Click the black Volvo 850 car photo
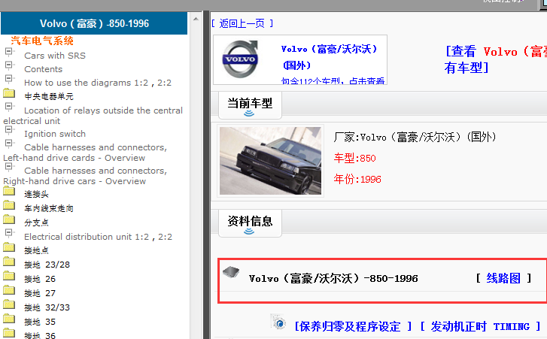547x339 pixels. (x=270, y=161)
